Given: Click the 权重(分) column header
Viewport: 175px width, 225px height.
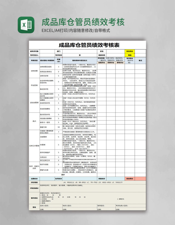Looking at the screenshot, I should (59, 60).
